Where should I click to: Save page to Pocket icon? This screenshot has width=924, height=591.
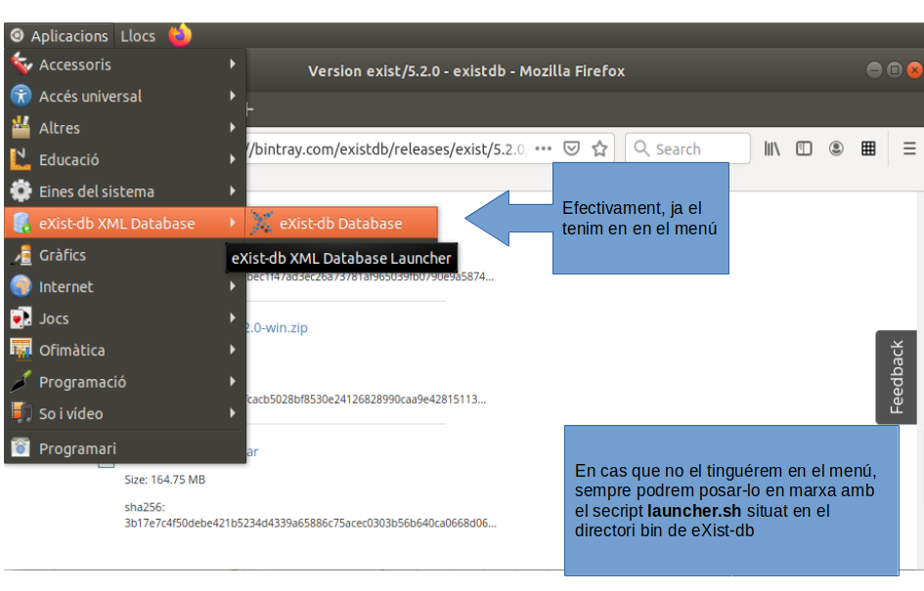coord(571,148)
